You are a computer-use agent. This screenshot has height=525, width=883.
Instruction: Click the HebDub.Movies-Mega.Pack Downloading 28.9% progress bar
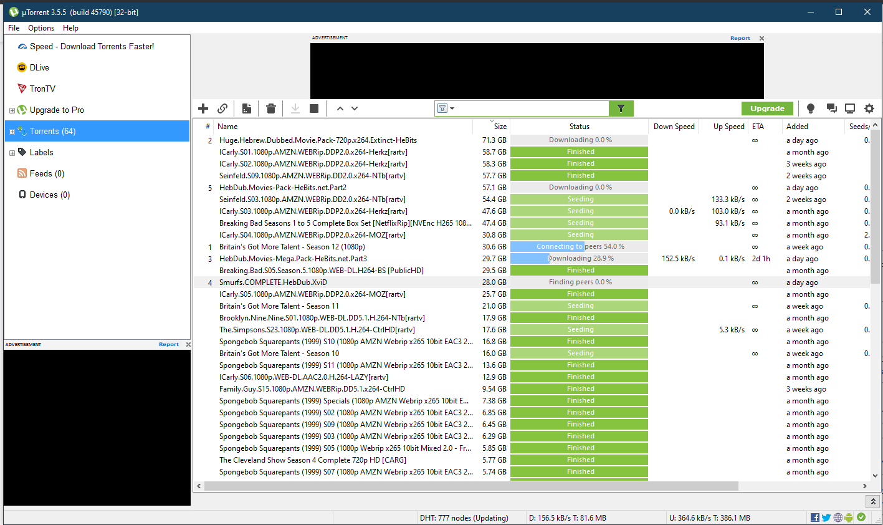tap(579, 259)
